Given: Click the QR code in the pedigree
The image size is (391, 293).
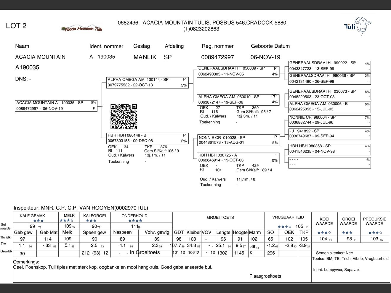Looking at the screenshot, I should pos(124,117).
